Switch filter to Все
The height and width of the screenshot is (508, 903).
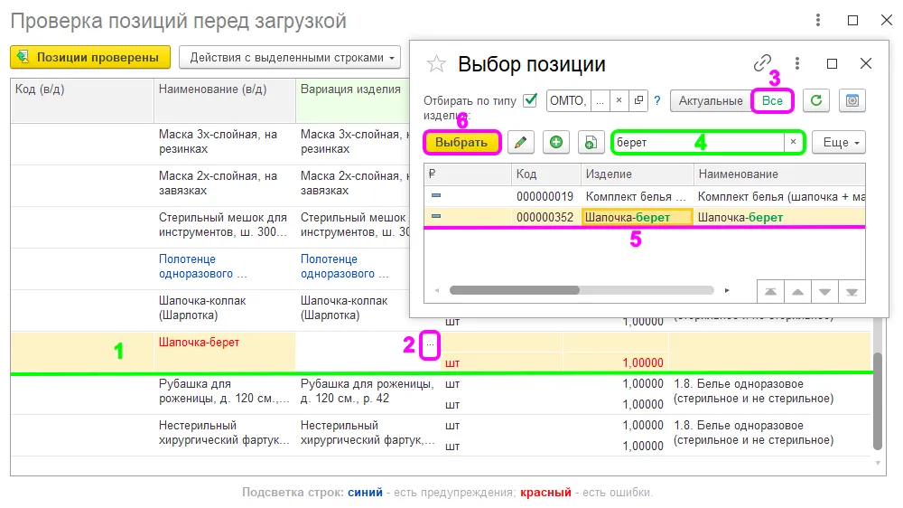click(772, 100)
